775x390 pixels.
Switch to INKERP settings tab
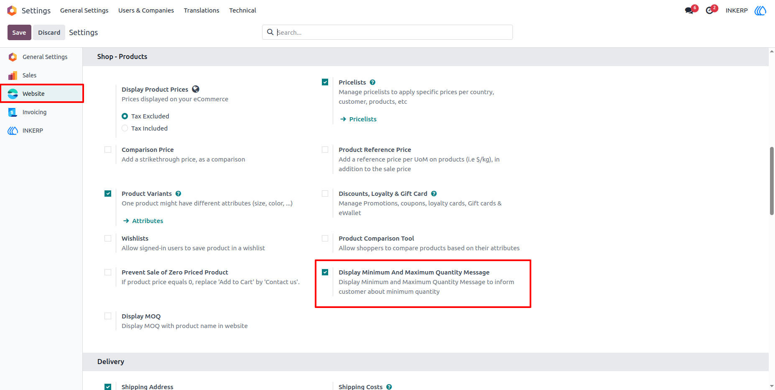coord(41,131)
